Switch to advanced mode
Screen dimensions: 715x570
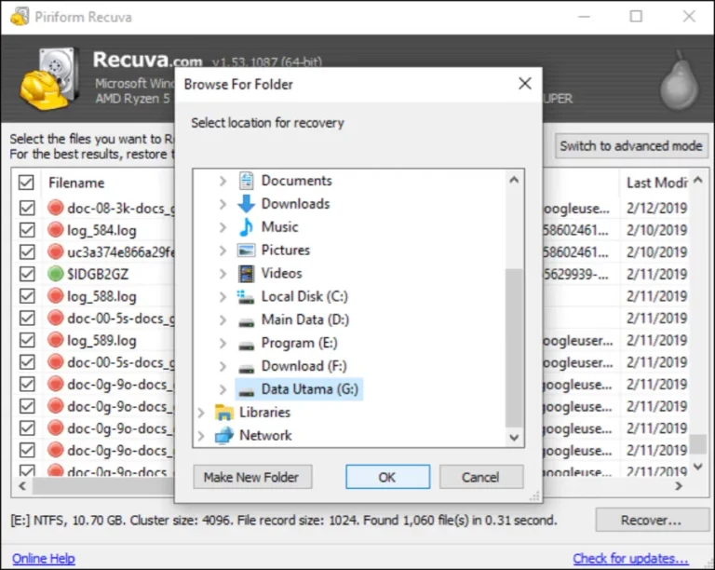631,146
